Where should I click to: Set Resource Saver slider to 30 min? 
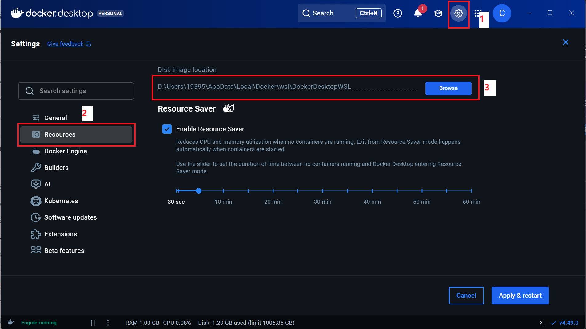click(322, 191)
